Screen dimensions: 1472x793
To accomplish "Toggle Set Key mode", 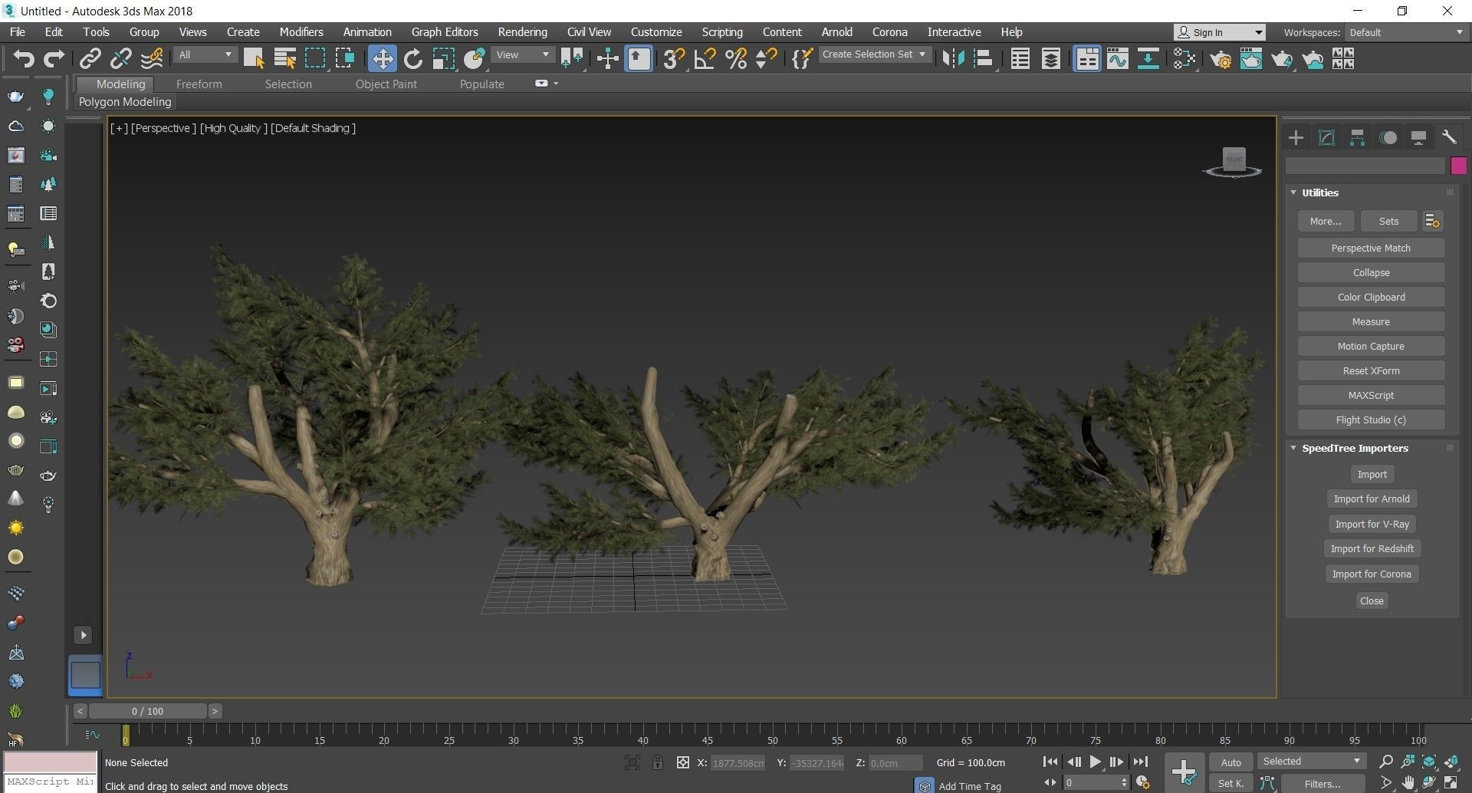I will point(1230,783).
